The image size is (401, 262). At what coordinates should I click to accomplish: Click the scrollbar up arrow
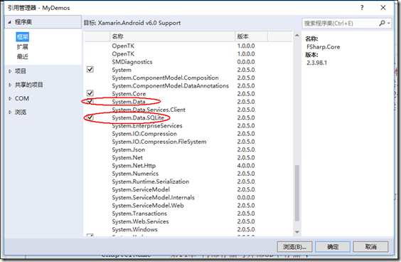[297, 35]
